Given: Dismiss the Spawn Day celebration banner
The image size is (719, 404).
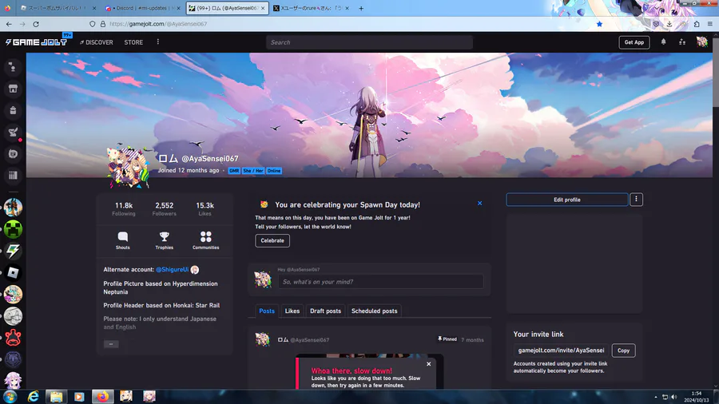Looking at the screenshot, I should [x=479, y=203].
